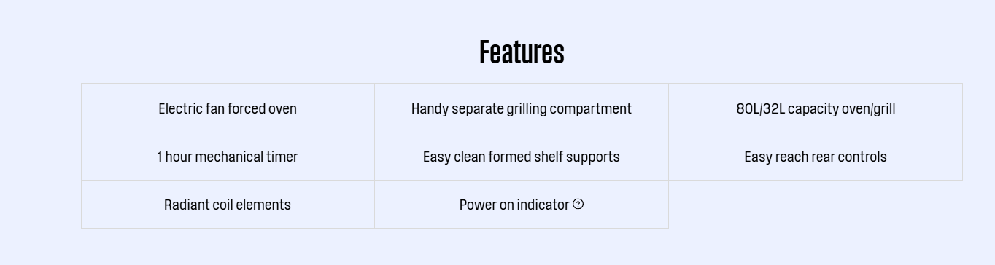The width and height of the screenshot is (995, 265).
Task: Click the word "indicator" with the dashed underline
Action: point(543,205)
